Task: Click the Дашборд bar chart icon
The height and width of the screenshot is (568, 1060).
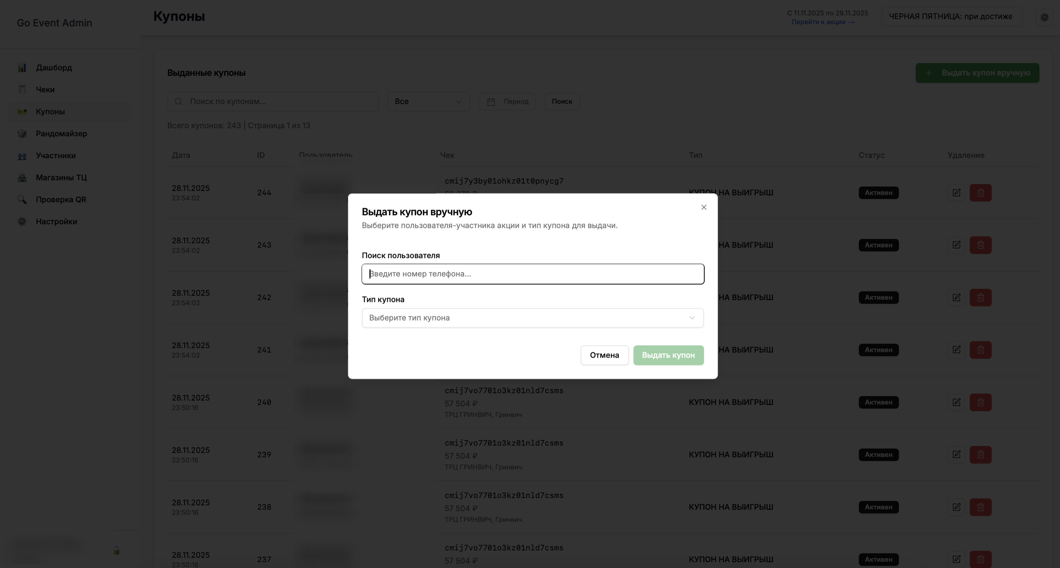Action: point(22,68)
